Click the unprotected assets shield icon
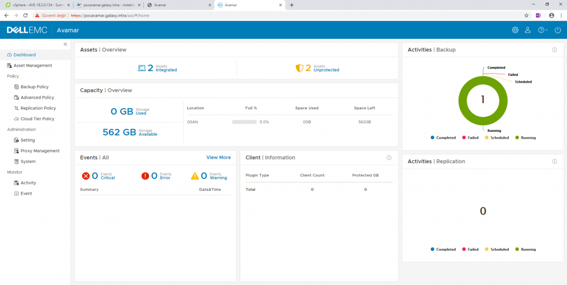The height and width of the screenshot is (285, 567). click(x=300, y=68)
